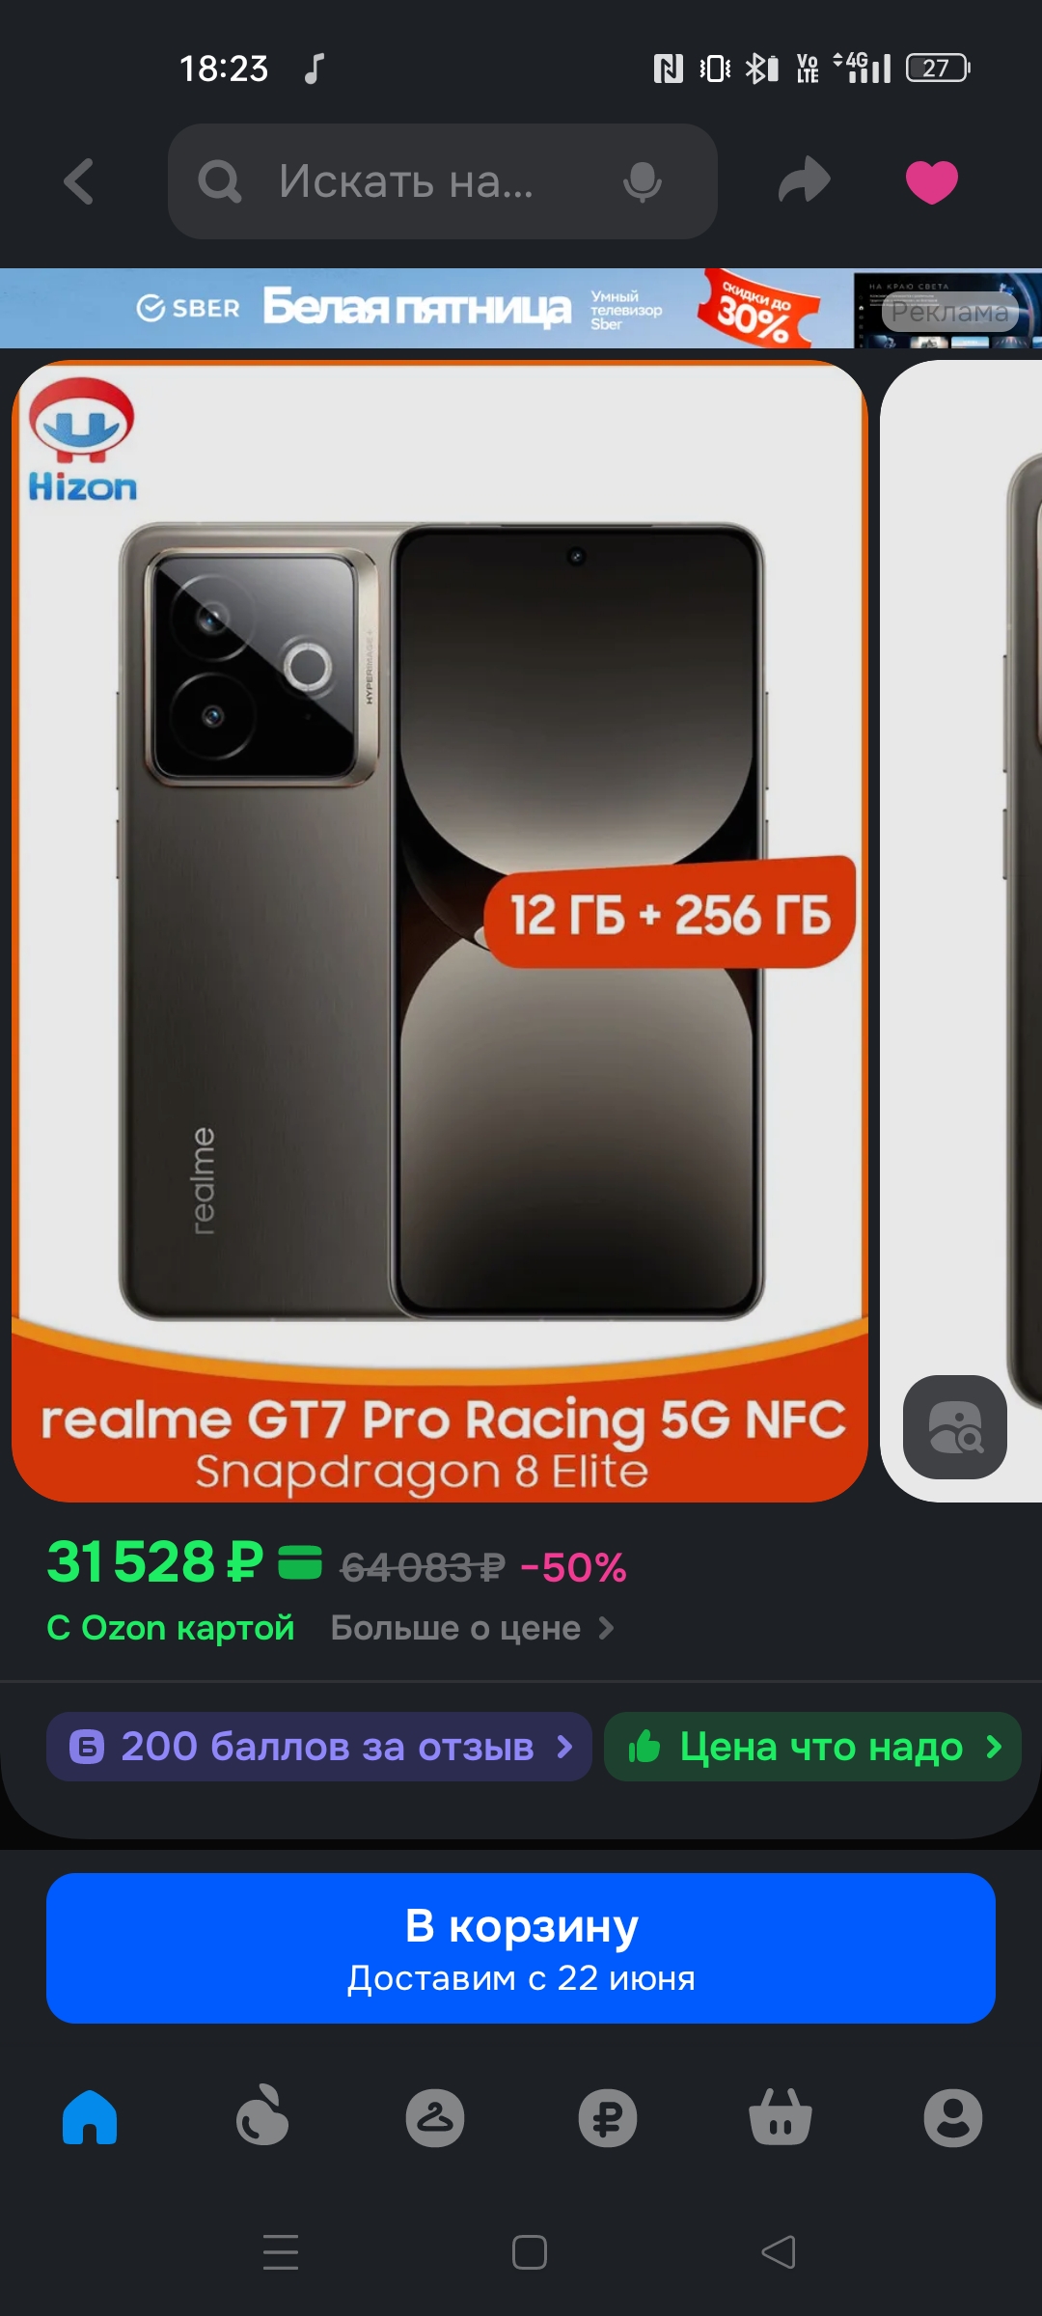Tap the microphone voice search icon
1042x2316 pixels.
tap(643, 181)
